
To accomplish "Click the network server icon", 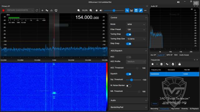I will click(51, 10).
